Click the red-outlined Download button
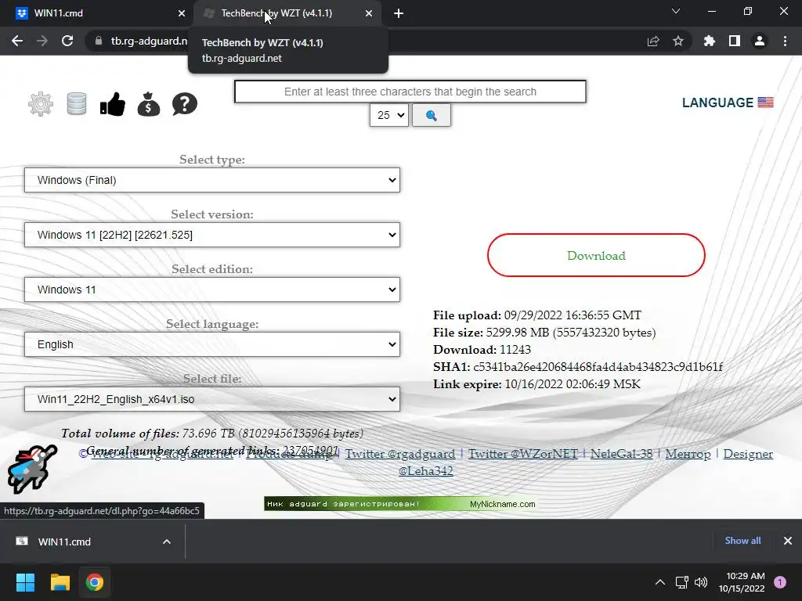This screenshot has width=802, height=601. tap(596, 256)
